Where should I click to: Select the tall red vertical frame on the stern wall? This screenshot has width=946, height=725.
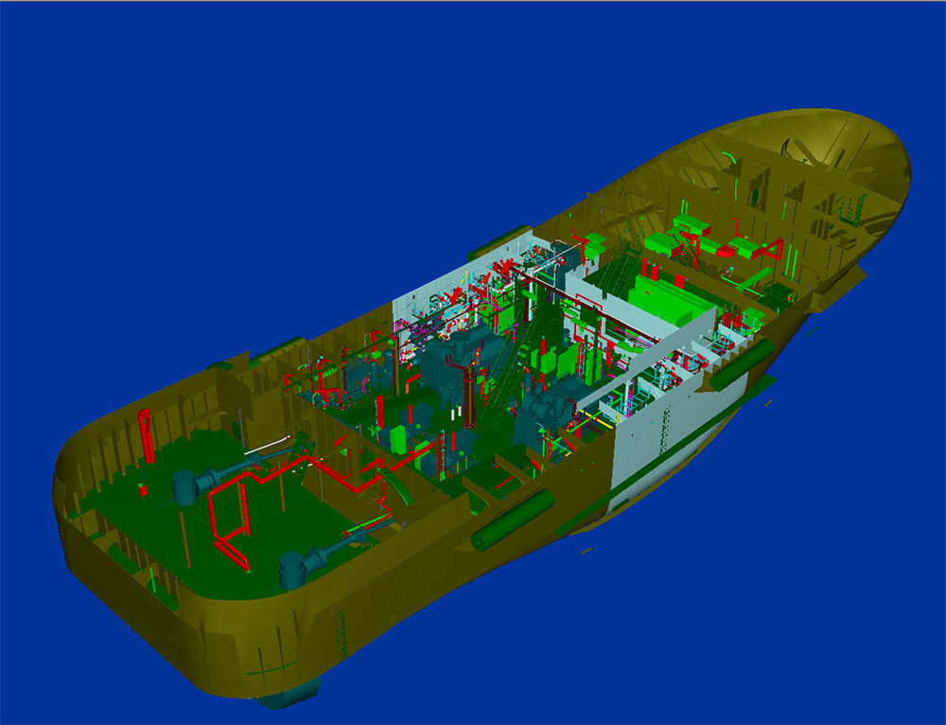click(146, 435)
